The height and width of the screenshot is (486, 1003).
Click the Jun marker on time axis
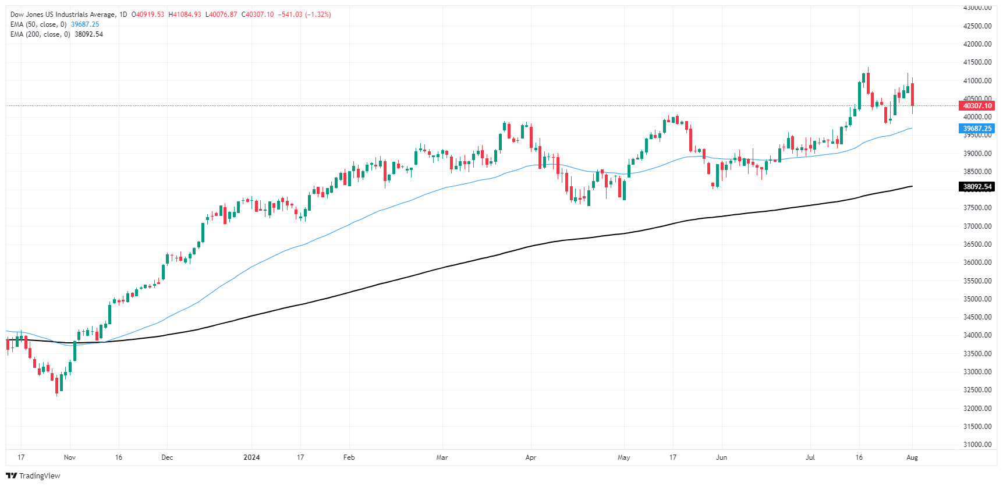tap(721, 457)
